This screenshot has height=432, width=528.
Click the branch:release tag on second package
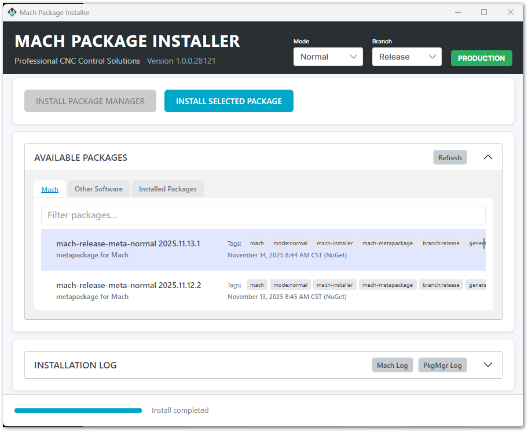(x=441, y=285)
